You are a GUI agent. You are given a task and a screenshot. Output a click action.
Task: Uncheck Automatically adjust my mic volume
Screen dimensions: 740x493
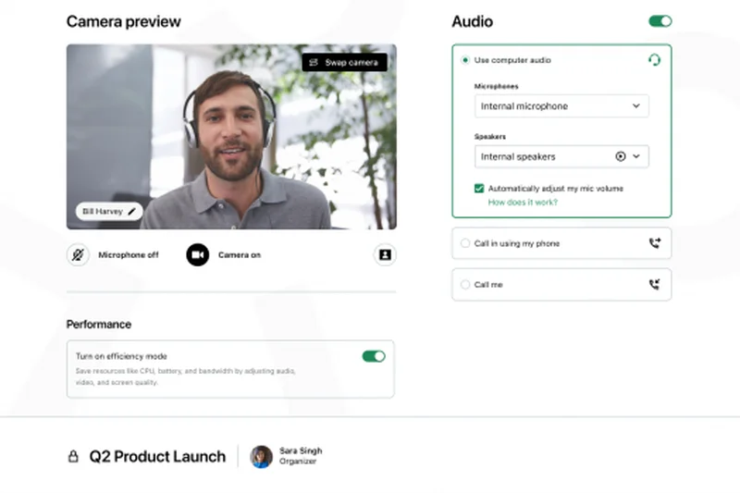tap(479, 188)
